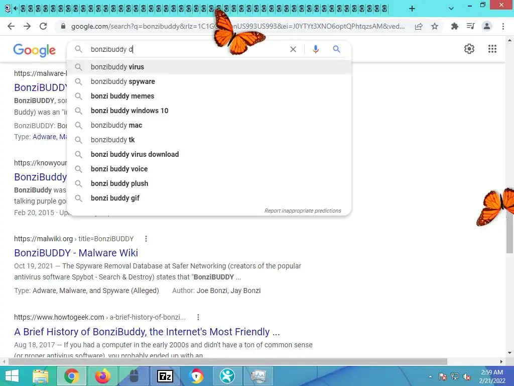Choose suggestion bonzi buddy voice

coord(209,169)
